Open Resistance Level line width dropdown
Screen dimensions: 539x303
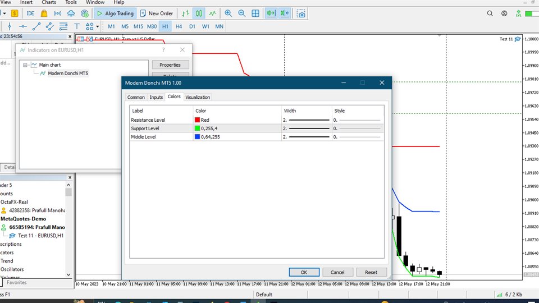click(306, 120)
